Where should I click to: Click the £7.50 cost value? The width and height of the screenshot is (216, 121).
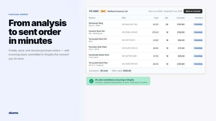tap(156, 56)
